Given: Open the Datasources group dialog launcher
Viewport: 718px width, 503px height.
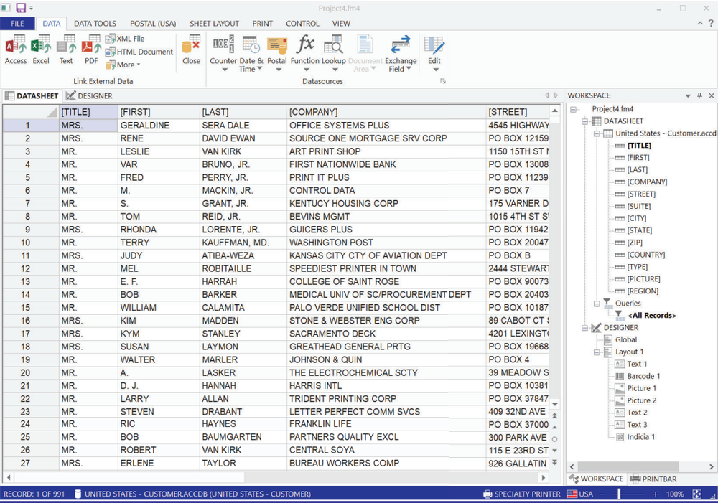Looking at the screenshot, I should point(443,81).
